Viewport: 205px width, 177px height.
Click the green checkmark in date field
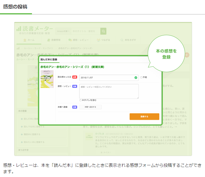pyautogui.click(x=136, y=78)
